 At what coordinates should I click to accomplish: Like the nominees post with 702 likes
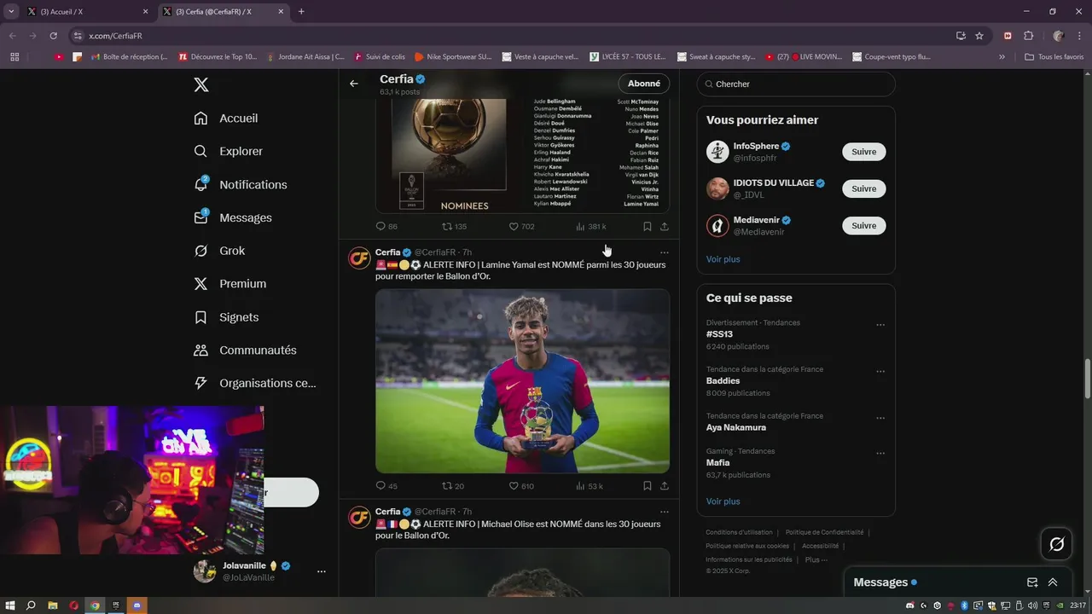521,227
